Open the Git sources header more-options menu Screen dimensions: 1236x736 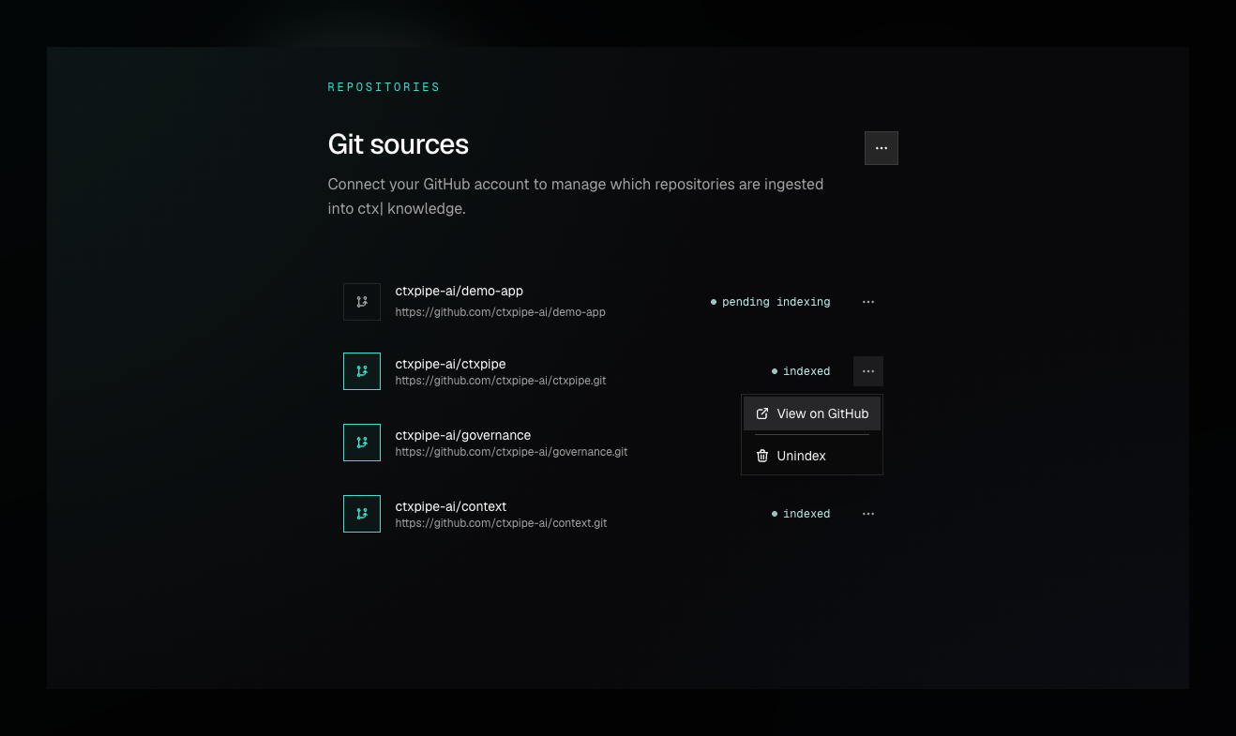tap(882, 148)
